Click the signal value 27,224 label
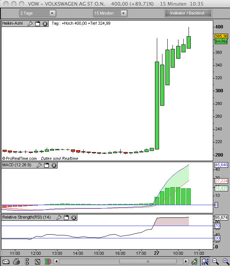 click(x=221, y=181)
